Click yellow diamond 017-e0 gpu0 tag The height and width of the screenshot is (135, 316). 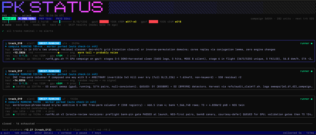(131, 22)
